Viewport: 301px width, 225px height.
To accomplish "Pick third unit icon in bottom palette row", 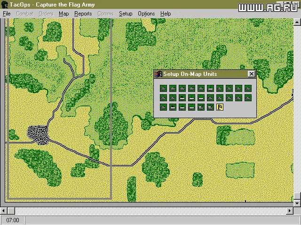I will [182, 107].
